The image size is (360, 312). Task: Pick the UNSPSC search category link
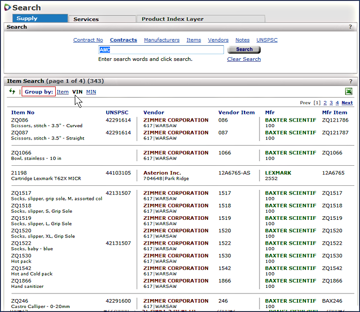tap(267, 40)
